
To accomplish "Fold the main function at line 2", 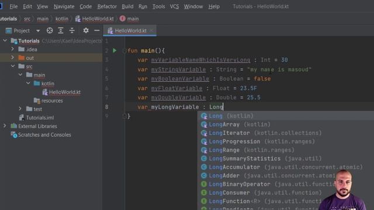I will 124,51.
